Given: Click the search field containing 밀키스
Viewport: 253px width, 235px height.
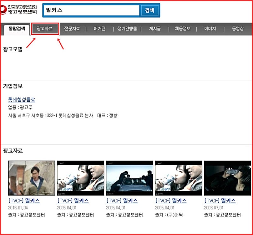Looking at the screenshot, I should tap(91, 10).
